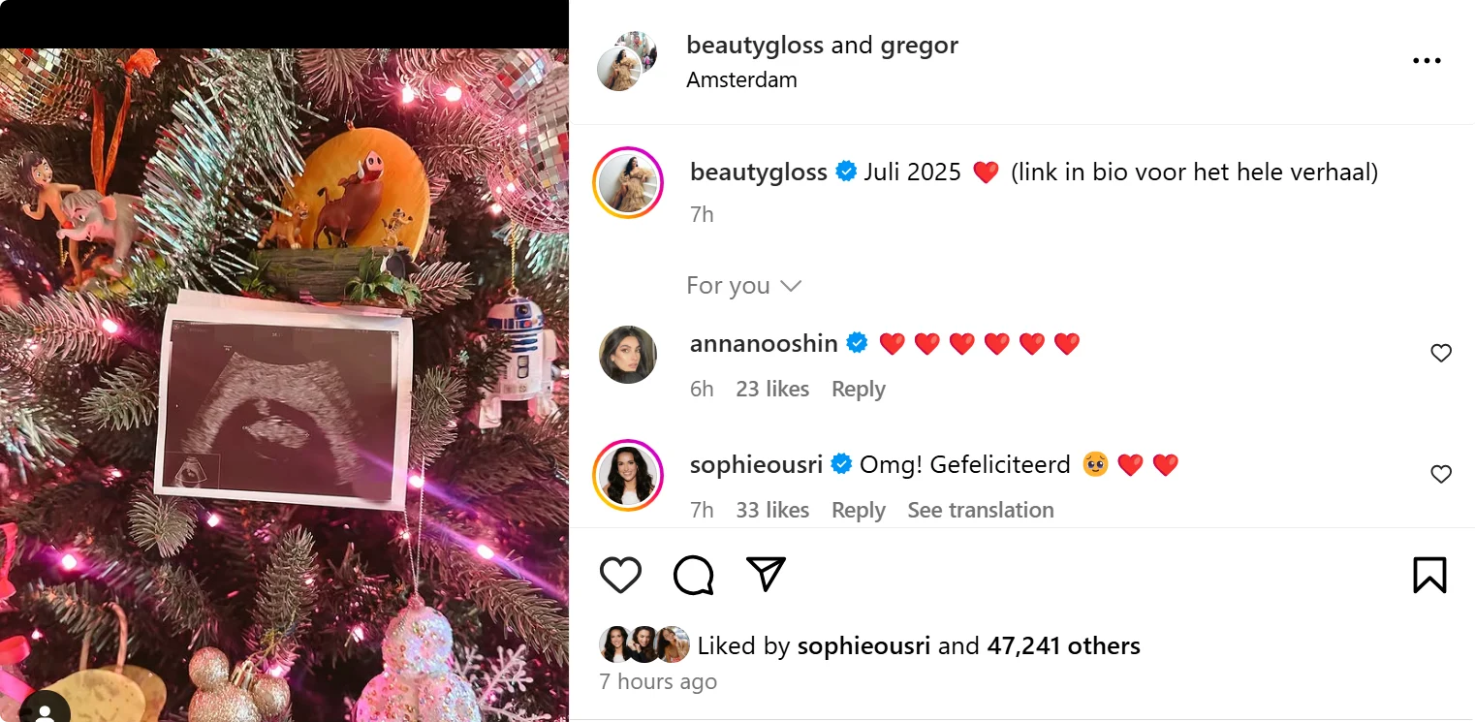Image resolution: width=1475 pixels, height=722 pixels.
Task: View the 47,241 others who liked
Action: coord(1063,645)
